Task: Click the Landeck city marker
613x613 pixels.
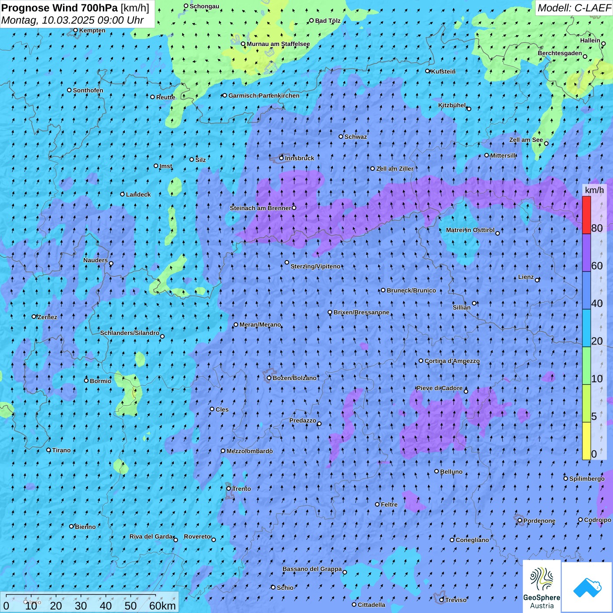Action: pyautogui.click(x=123, y=194)
